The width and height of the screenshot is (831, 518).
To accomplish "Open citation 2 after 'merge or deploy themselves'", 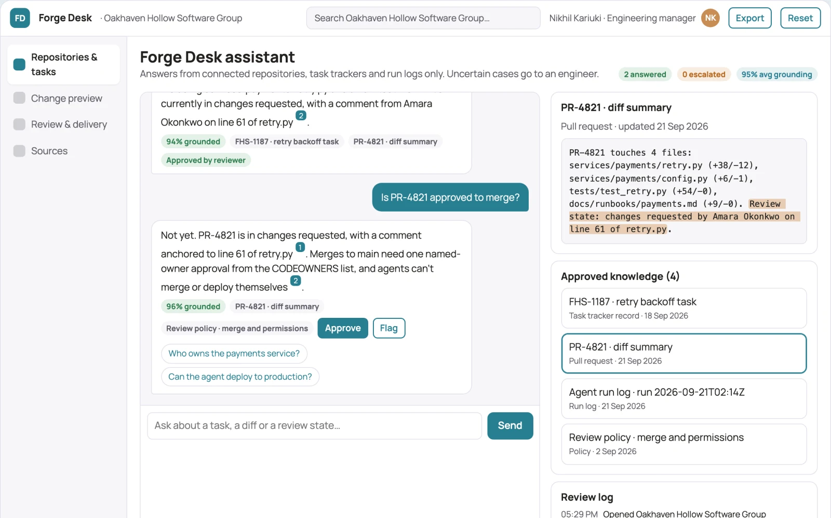I will [296, 281].
